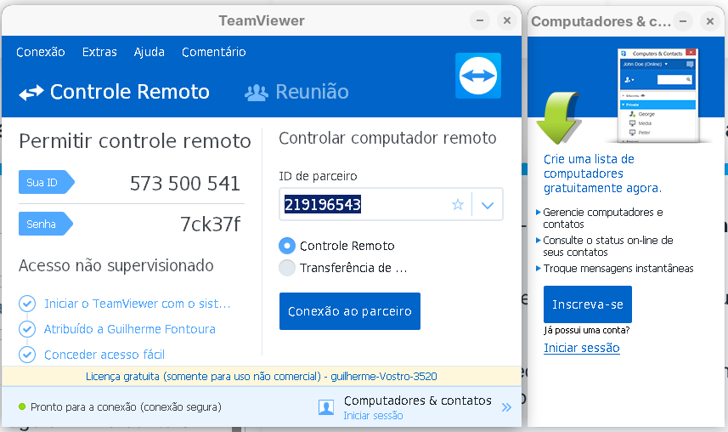Screen dimensions: 728x432
Task: Click the Sua ID label badge
Action: (x=46, y=182)
